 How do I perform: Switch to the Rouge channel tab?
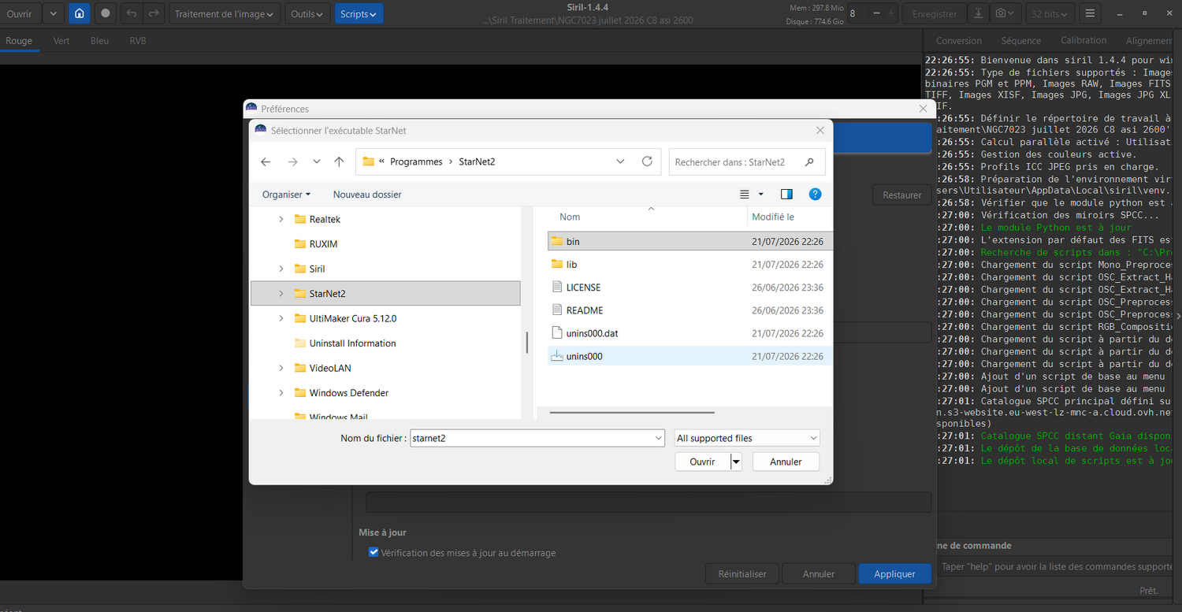pos(19,41)
